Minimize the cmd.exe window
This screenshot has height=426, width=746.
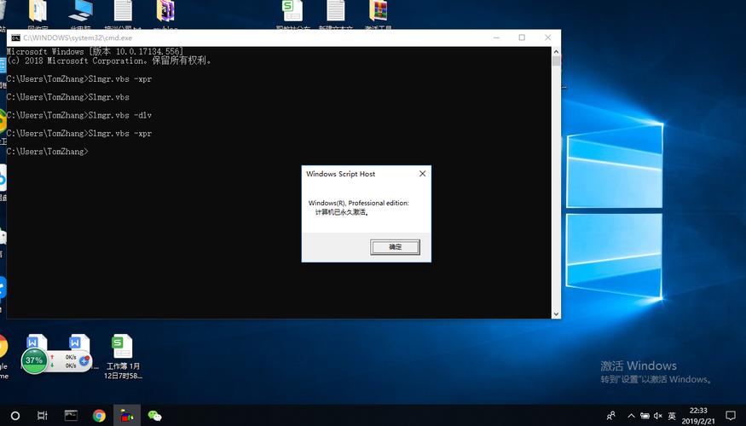click(x=496, y=37)
